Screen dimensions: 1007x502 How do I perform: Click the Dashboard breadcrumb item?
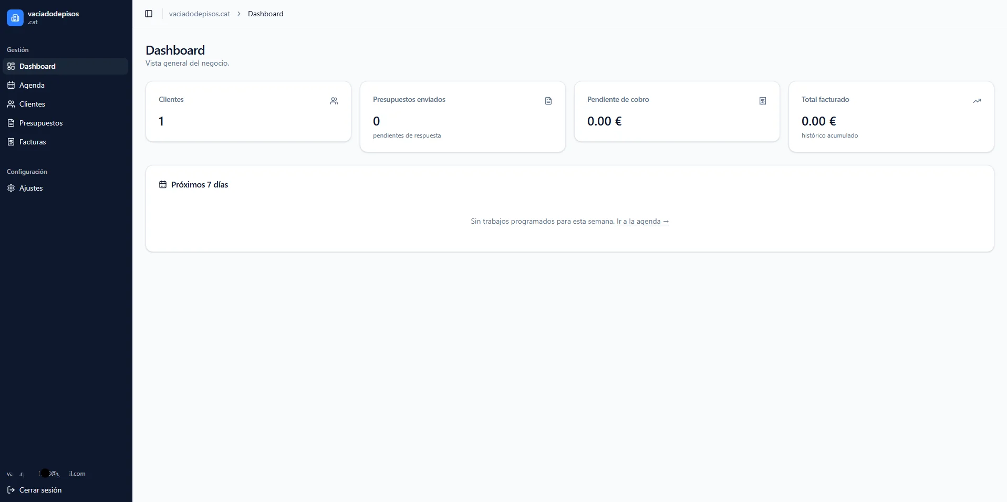tap(265, 14)
